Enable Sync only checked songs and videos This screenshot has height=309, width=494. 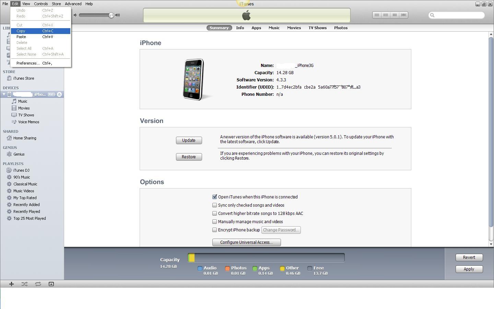[215, 205]
